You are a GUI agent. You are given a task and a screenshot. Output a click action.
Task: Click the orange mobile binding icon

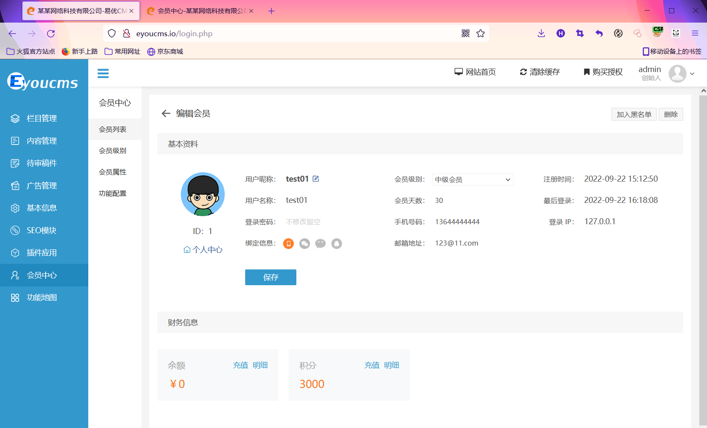289,243
